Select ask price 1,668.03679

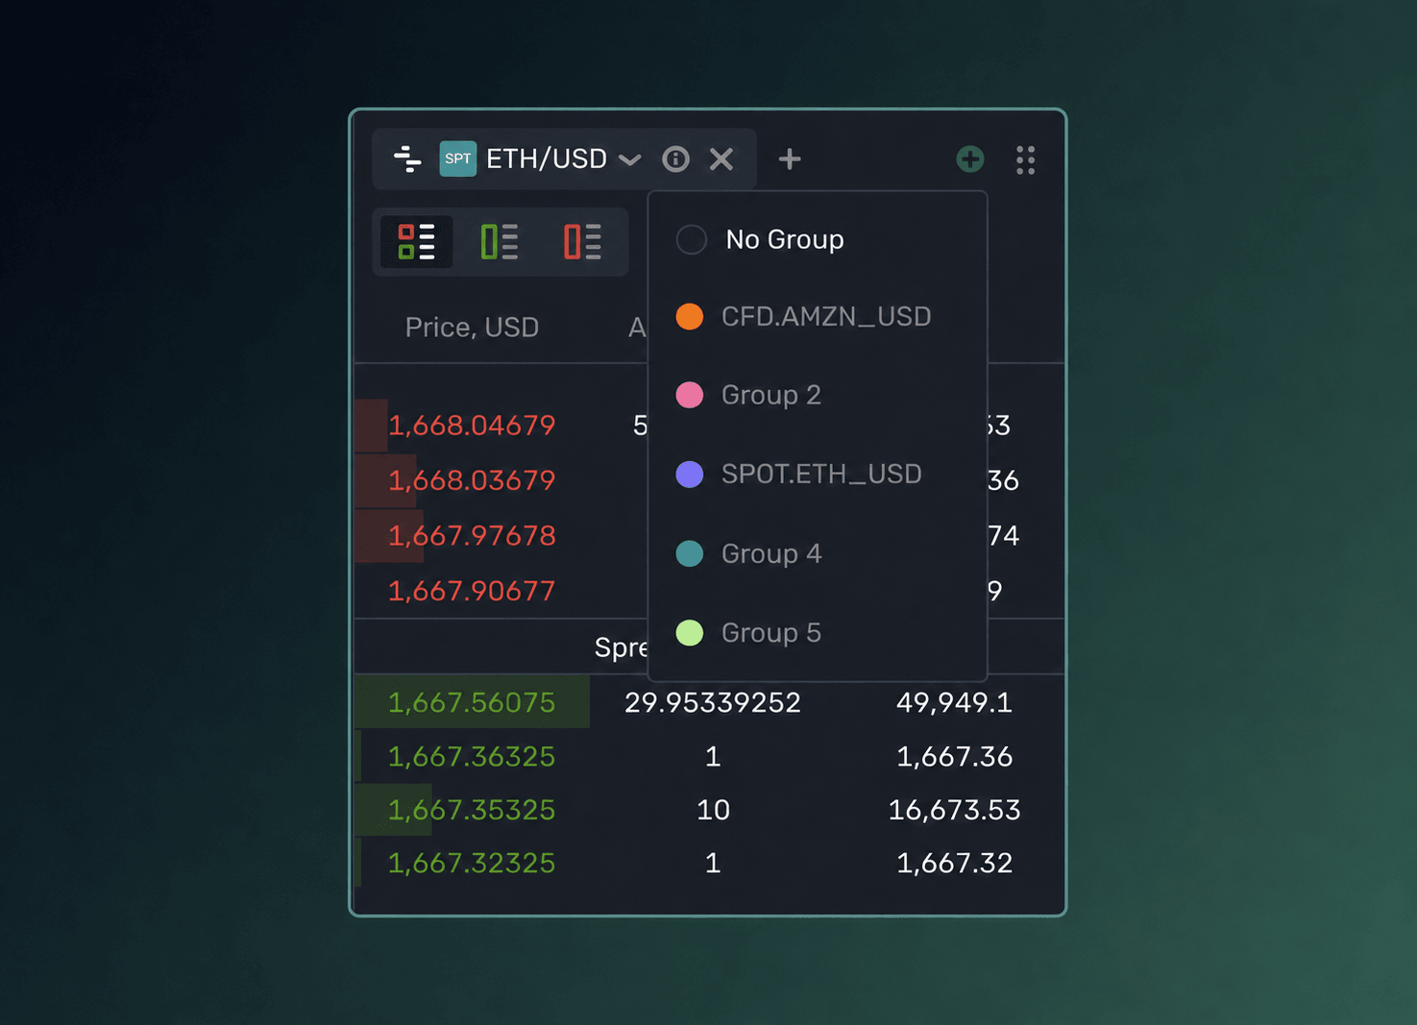click(472, 480)
